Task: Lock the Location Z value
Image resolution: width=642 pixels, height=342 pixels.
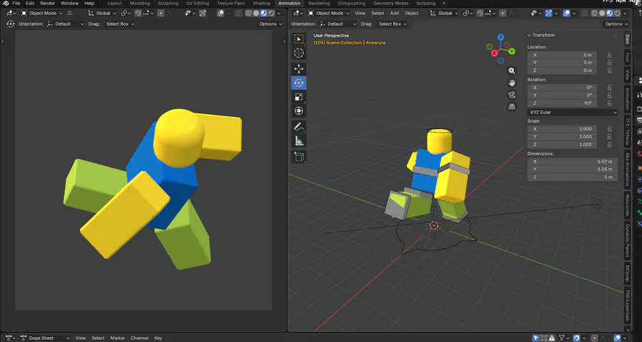Action: 610,71
